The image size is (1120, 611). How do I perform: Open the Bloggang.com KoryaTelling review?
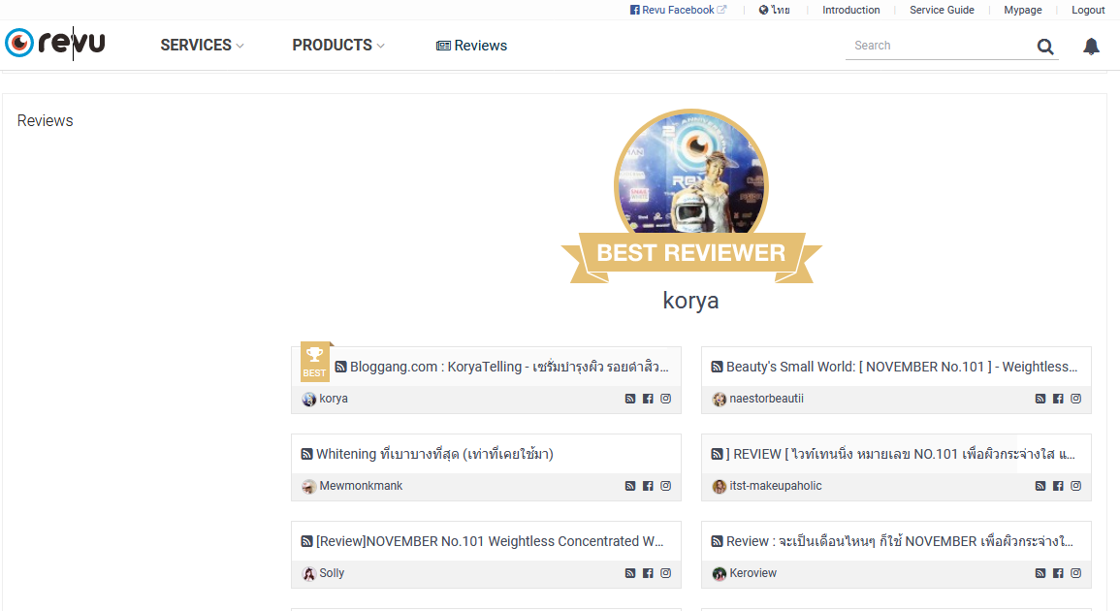(501, 367)
